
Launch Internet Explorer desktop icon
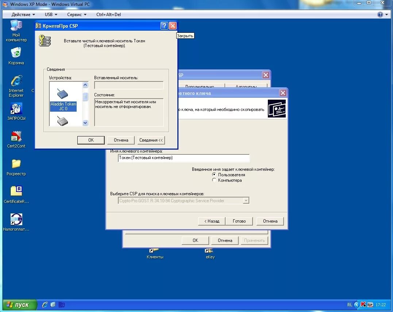(16, 86)
